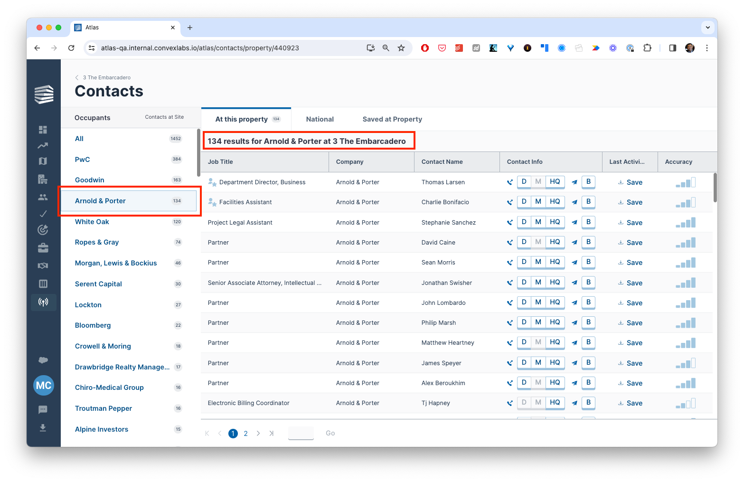Open the chat feedback icon in sidebar
744x482 pixels.
point(43,409)
